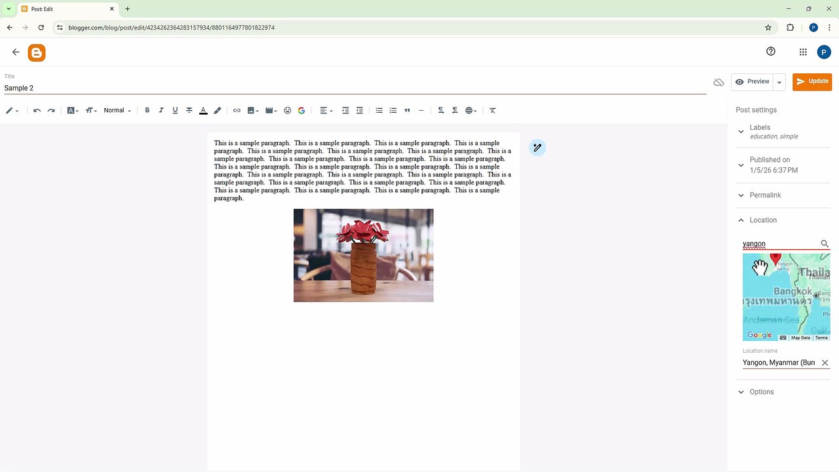Open the map Terms link
The width and height of the screenshot is (839, 472).
[821, 338]
